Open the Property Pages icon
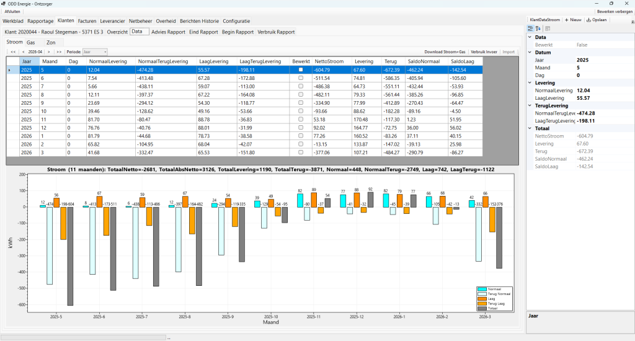 coord(548,29)
